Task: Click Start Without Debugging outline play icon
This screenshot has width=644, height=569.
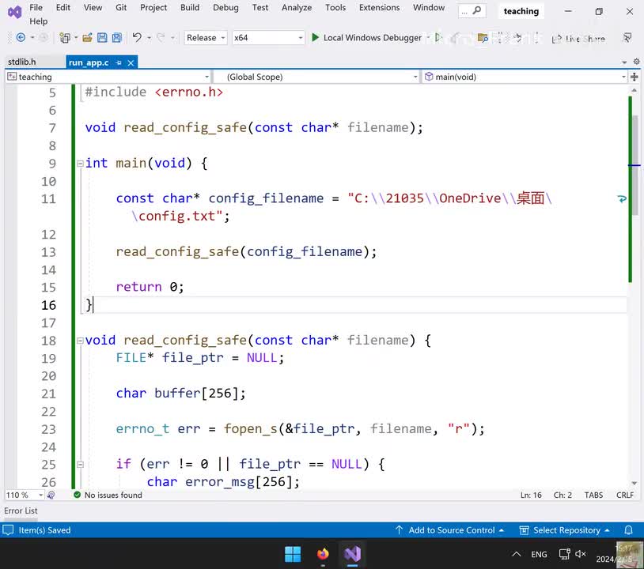Action: click(x=438, y=38)
